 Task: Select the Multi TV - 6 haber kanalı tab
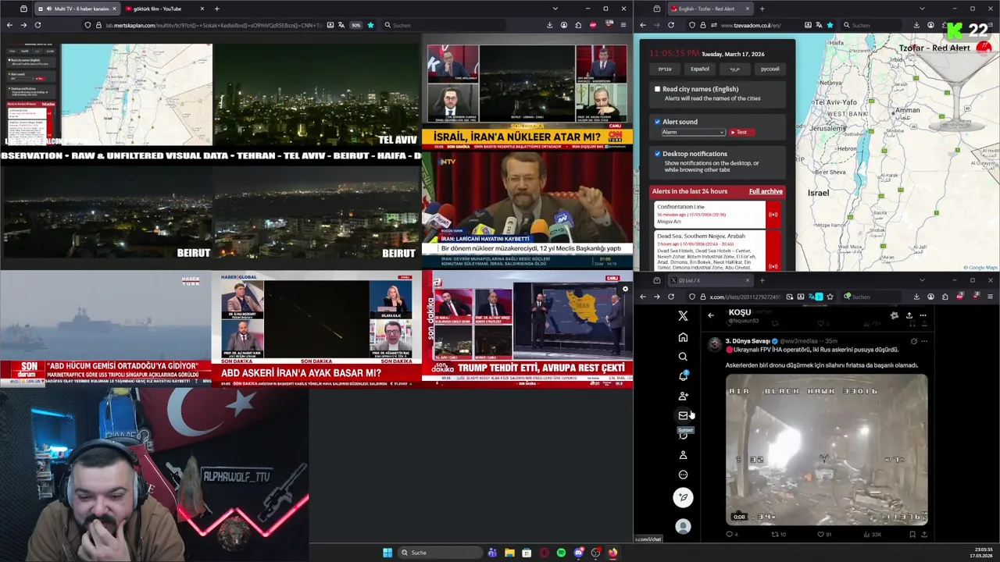tap(78, 9)
